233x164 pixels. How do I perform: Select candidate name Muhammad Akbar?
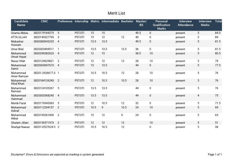point(18,117)
